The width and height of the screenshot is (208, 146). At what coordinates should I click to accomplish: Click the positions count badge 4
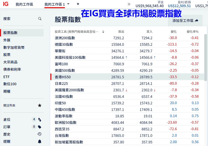tap(34, 119)
